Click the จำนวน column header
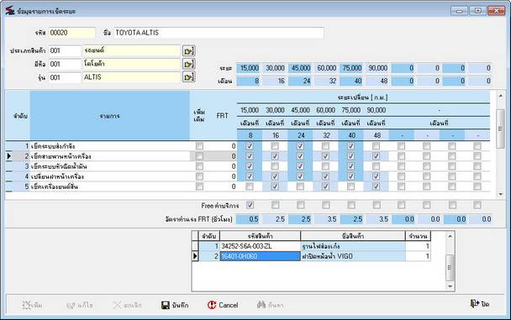The height and width of the screenshot is (320, 511). click(418, 236)
